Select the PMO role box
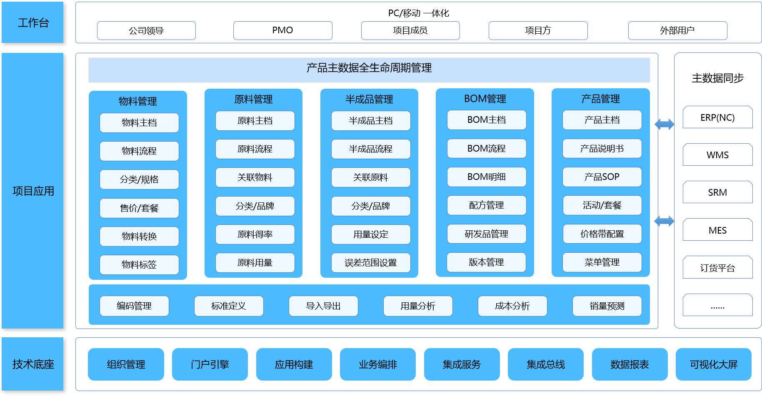Screen dimensions: 762x396 [x=282, y=30]
